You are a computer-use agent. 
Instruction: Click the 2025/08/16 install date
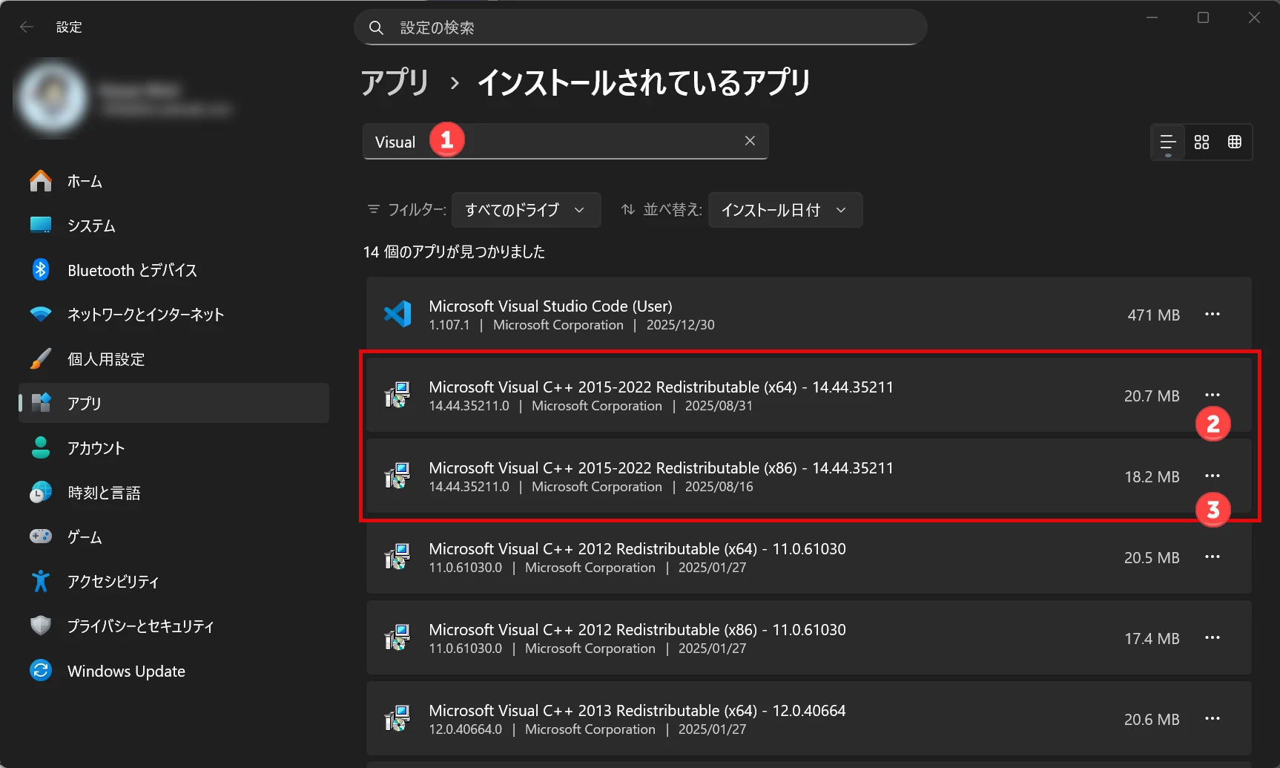[x=719, y=487]
